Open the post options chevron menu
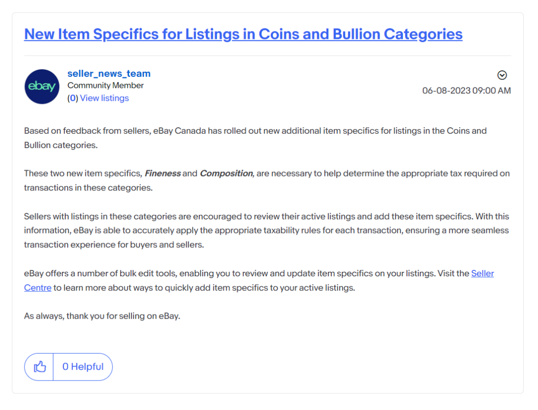Viewport: 538px width, 410px height. pyautogui.click(x=502, y=75)
